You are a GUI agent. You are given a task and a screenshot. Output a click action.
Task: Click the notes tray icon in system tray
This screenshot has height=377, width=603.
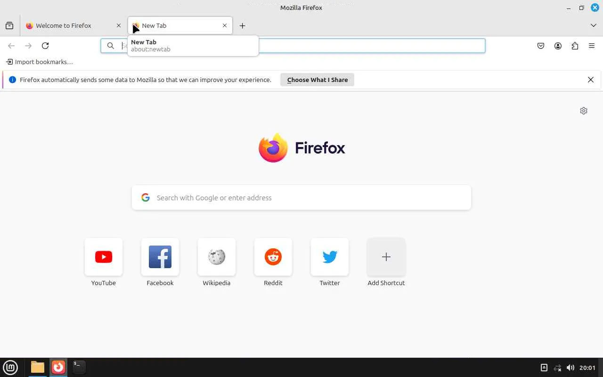point(544,368)
